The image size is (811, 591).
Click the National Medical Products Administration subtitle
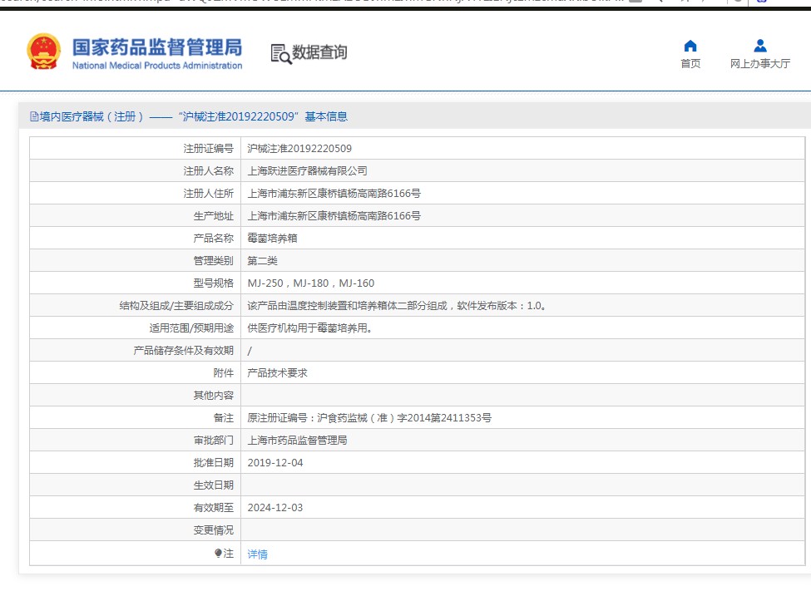pyautogui.click(x=157, y=66)
